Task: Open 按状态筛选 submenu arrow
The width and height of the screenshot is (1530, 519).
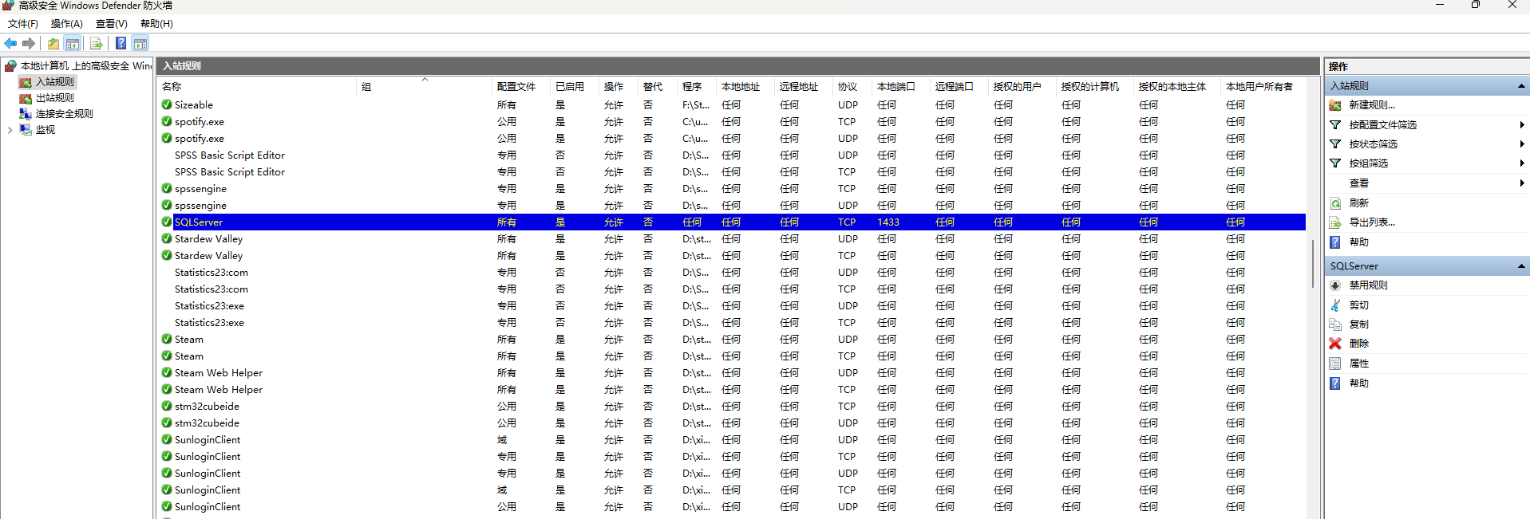Action: coord(1522,144)
